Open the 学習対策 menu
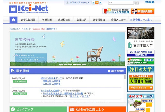 47,20
